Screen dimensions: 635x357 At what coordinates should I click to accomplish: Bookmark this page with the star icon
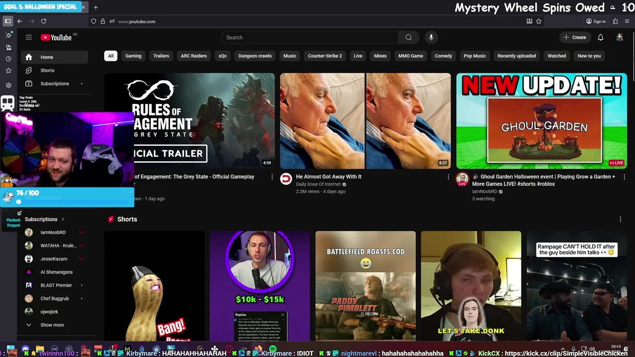(x=539, y=21)
